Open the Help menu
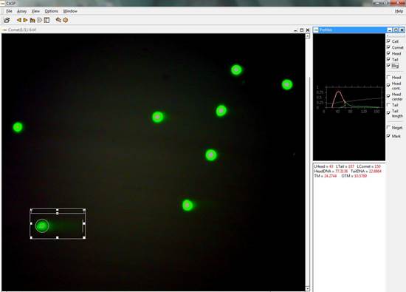This screenshot has width=406, height=292. point(399,11)
